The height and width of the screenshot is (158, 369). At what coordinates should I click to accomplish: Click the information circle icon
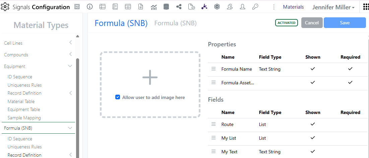tap(90, 7)
